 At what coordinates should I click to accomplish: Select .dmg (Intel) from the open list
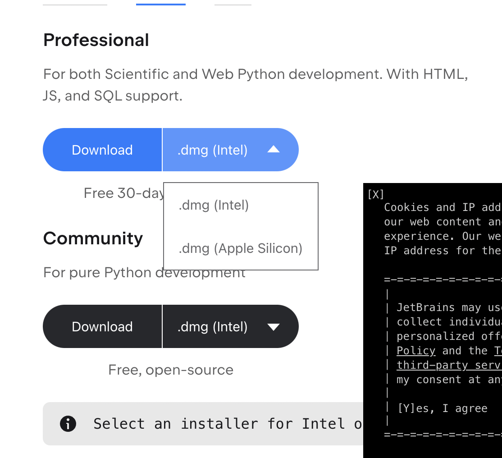(214, 205)
